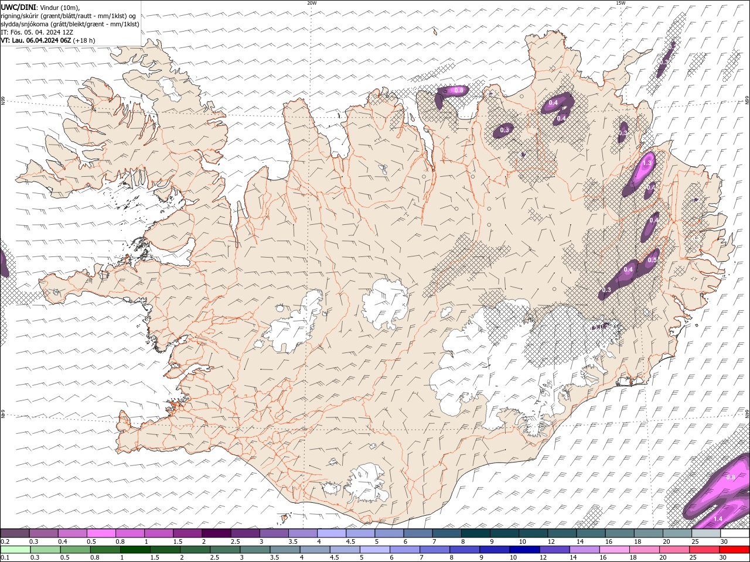Pick the purple swatch labeled 1.5 in top scale

click(187, 533)
